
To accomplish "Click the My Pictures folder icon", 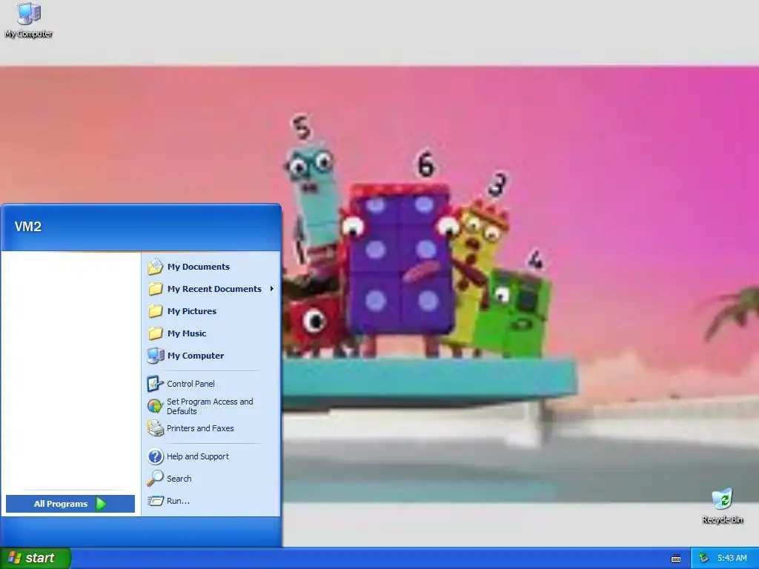I will click(x=156, y=311).
